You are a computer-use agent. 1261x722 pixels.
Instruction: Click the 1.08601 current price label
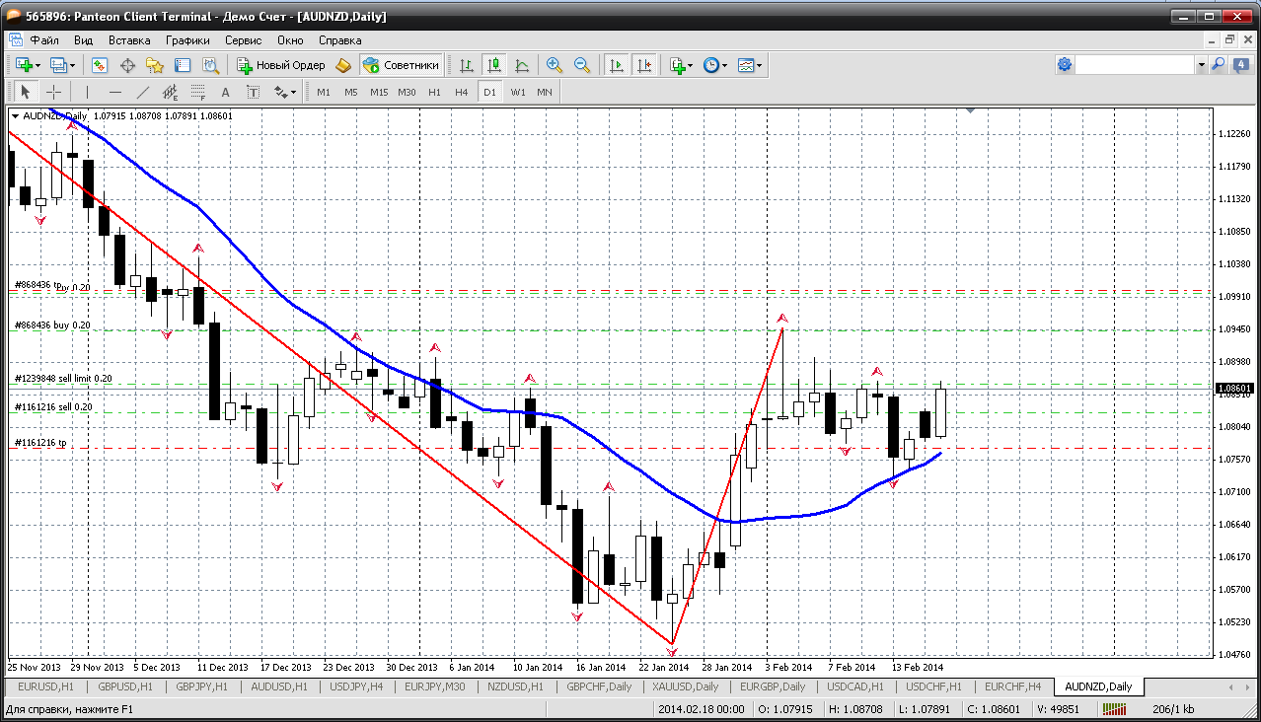[x=1235, y=389]
